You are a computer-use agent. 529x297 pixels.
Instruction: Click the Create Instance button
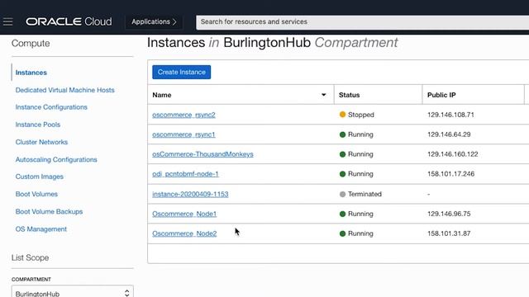[x=182, y=72]
